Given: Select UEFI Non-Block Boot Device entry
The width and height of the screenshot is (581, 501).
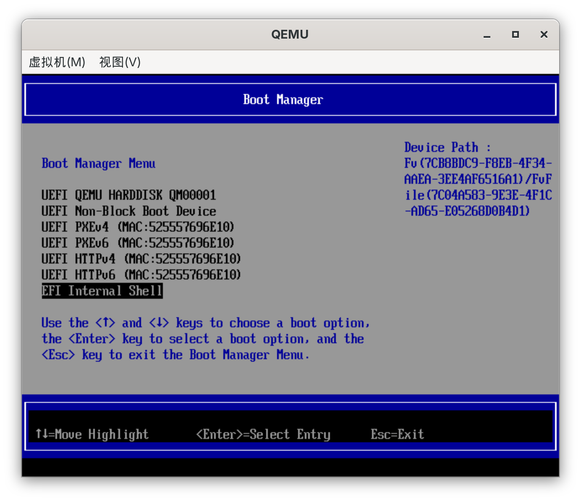Looking at the screenshot, I should pos(129,211).
